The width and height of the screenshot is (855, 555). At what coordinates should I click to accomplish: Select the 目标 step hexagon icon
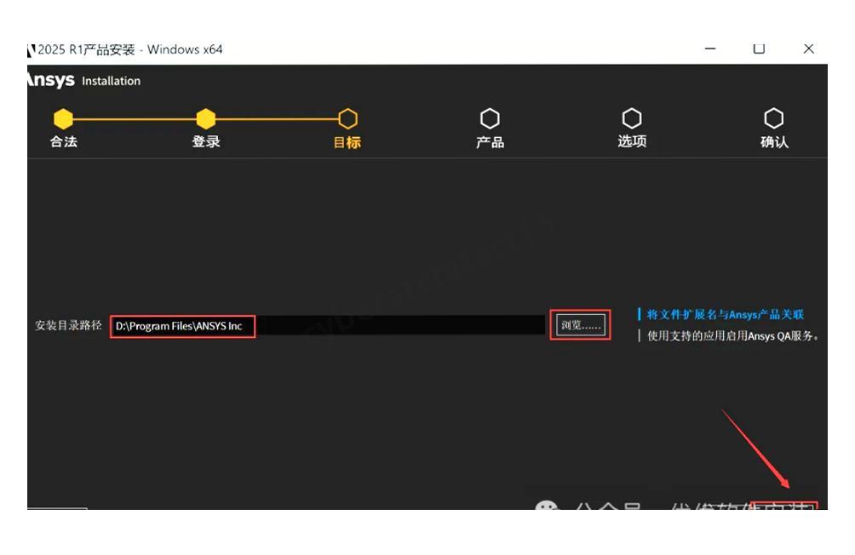(x=347, y=118)
